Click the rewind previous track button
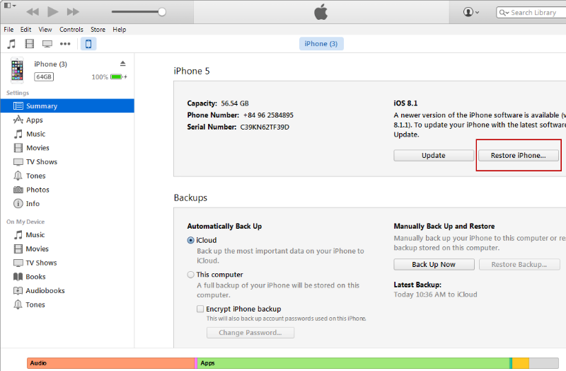Viewport: 566px width, 371px height. click(x=33, y=12)
